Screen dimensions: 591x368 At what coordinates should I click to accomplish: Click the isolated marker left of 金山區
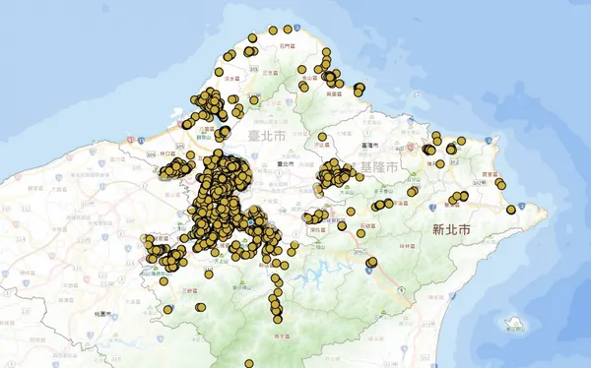click(x=301, y=69)
